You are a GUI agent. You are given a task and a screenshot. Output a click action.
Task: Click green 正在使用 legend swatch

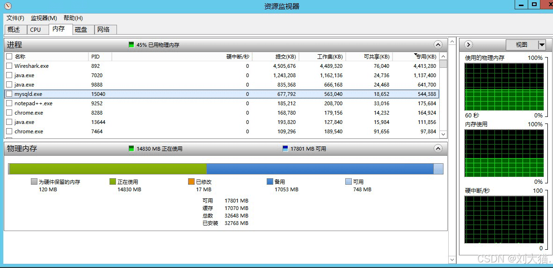pyautogui.click(x=112, y=181)
